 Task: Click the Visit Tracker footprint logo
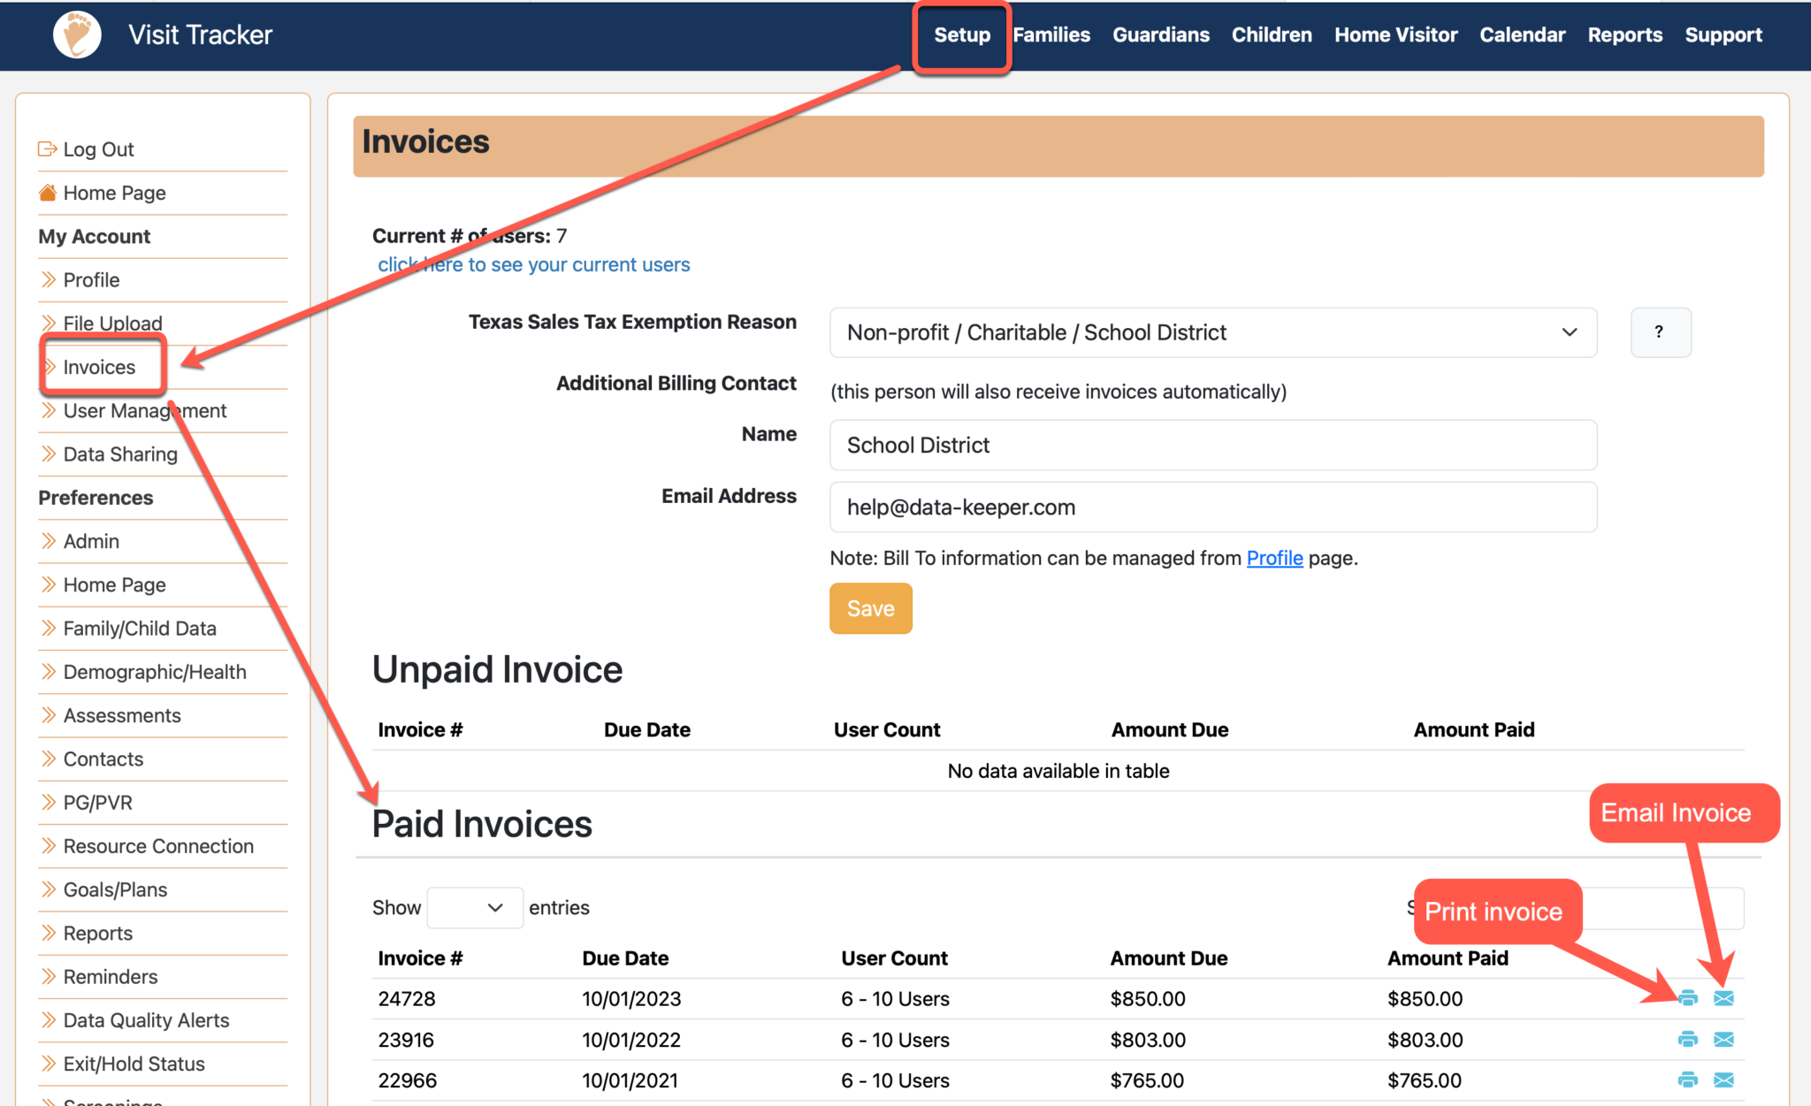click(x=77, y=34)
